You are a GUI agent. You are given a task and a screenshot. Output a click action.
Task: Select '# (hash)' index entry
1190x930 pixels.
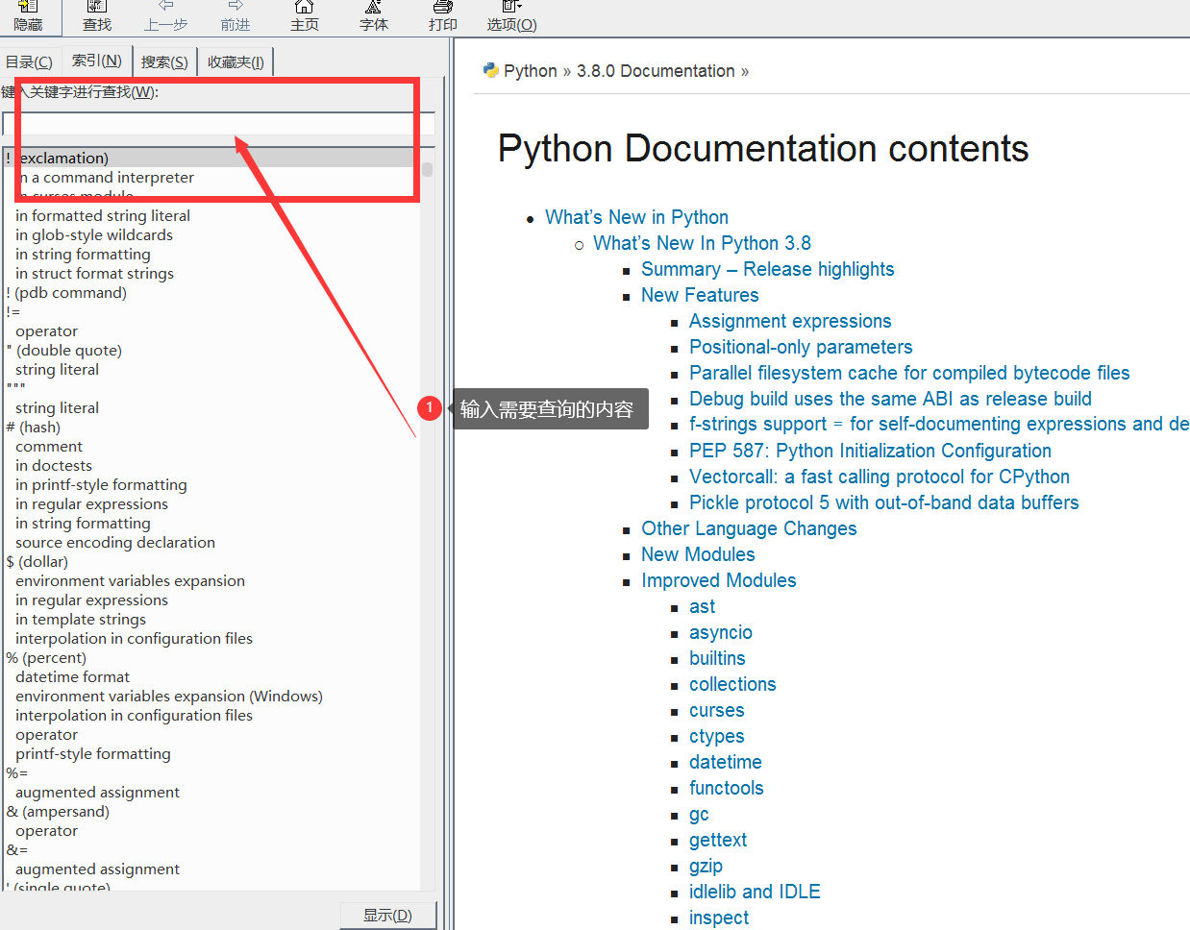[34, 428]
